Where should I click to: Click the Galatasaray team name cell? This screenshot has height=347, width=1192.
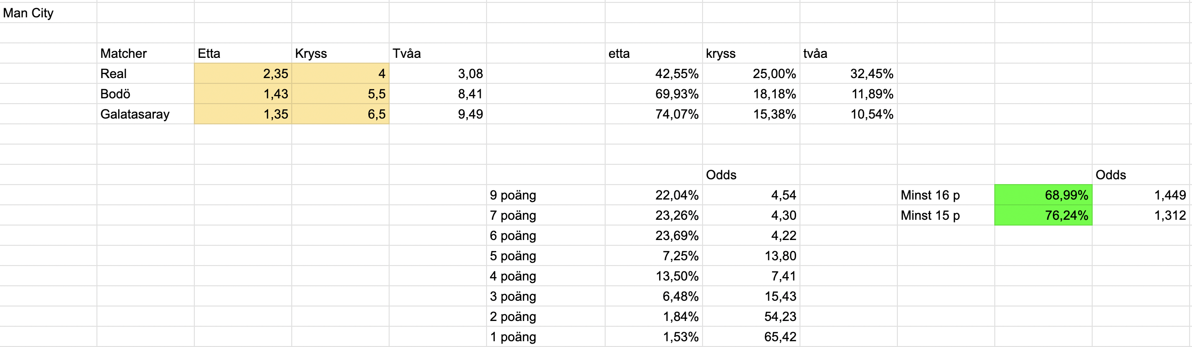point(146,114)
